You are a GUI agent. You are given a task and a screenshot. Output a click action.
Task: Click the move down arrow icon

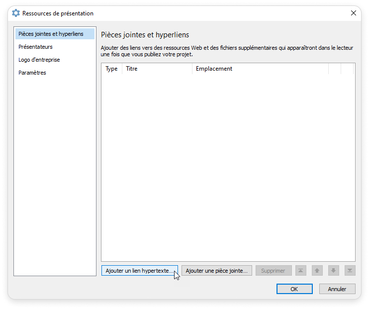(x=333, y=271)
